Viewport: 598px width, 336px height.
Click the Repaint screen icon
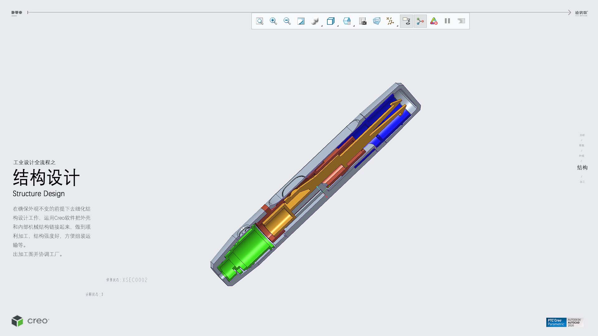click(301, 21)
